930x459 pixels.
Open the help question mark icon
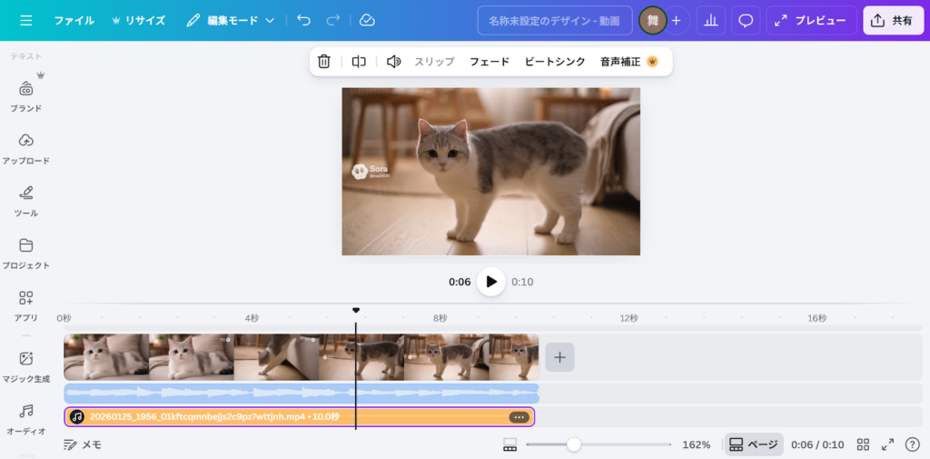[x=912, y=444]
